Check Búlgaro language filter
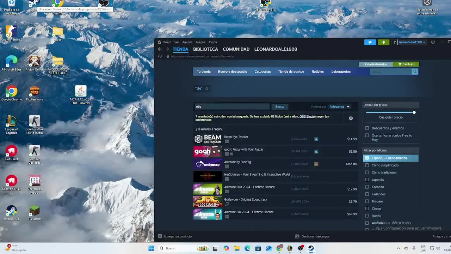Screen dimensions: 451x254 [x=367, y=201]
